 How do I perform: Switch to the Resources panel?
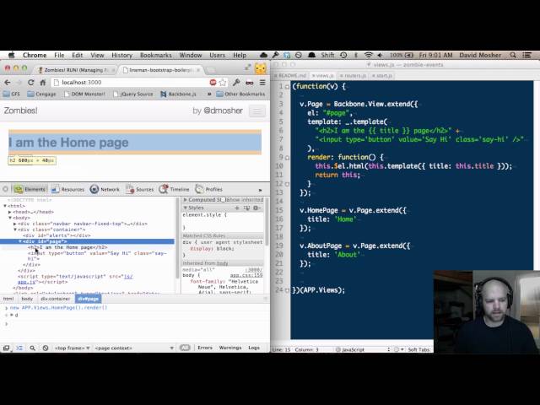click(67, 189)
